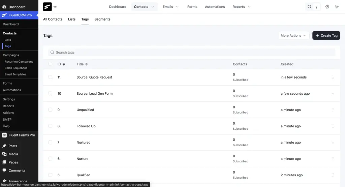Click the Source: Quote Request tag title
The width and height of the screenshot is (345, 187).
click(x=94, y=77)
